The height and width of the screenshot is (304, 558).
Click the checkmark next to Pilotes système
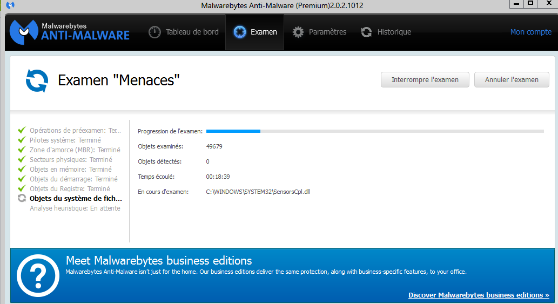tap(22, 140)
